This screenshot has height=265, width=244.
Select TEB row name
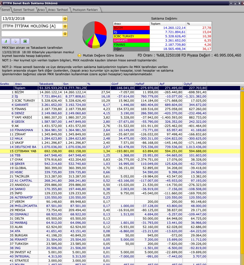point(17,156)
